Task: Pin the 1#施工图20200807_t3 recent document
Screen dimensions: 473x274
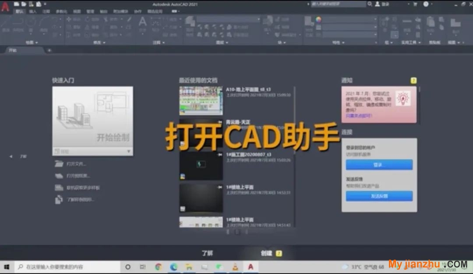Action: pos(219,155)
